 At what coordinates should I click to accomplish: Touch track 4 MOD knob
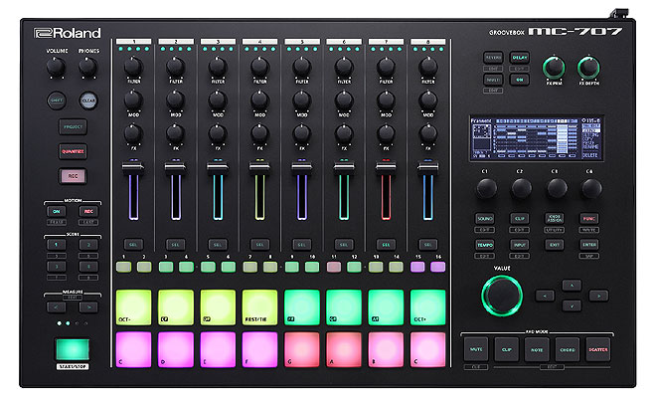[x=259, y=101]
